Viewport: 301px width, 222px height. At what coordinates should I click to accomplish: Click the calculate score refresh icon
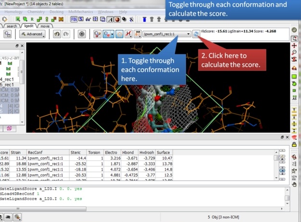click(x=196, y=34)
